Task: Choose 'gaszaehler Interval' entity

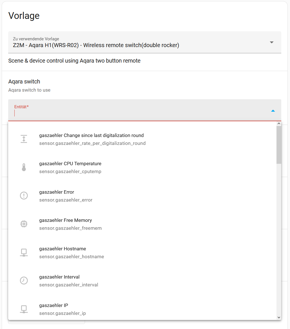Action: (x=142, y=281)
